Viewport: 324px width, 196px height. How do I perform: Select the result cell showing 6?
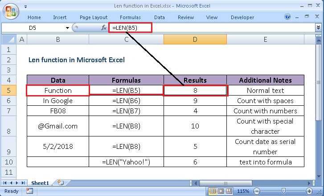195,162
